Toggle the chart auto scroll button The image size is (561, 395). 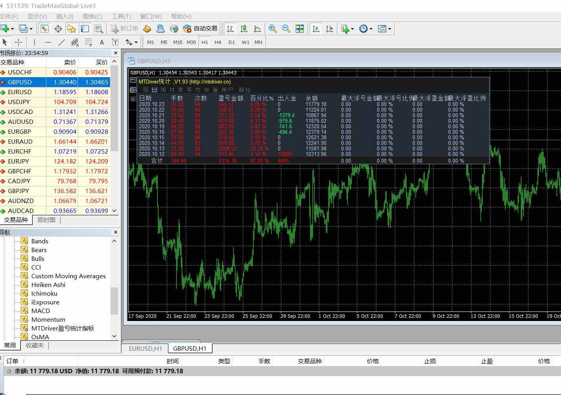[316, 28]
